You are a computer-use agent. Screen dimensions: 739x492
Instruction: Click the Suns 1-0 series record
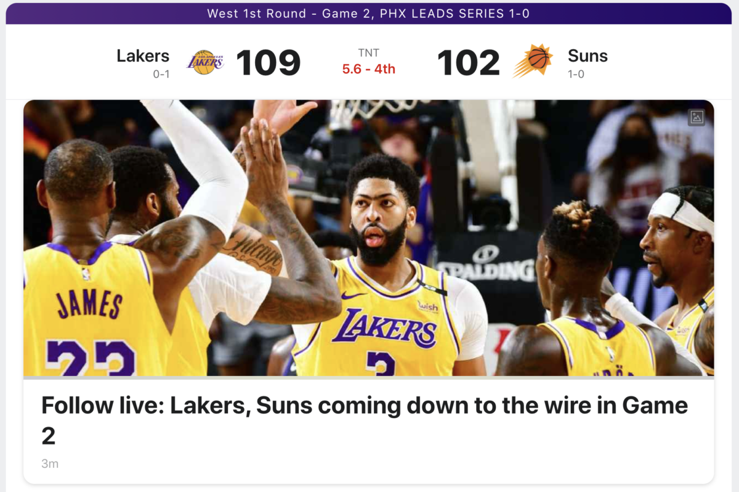tap(576, 75)
